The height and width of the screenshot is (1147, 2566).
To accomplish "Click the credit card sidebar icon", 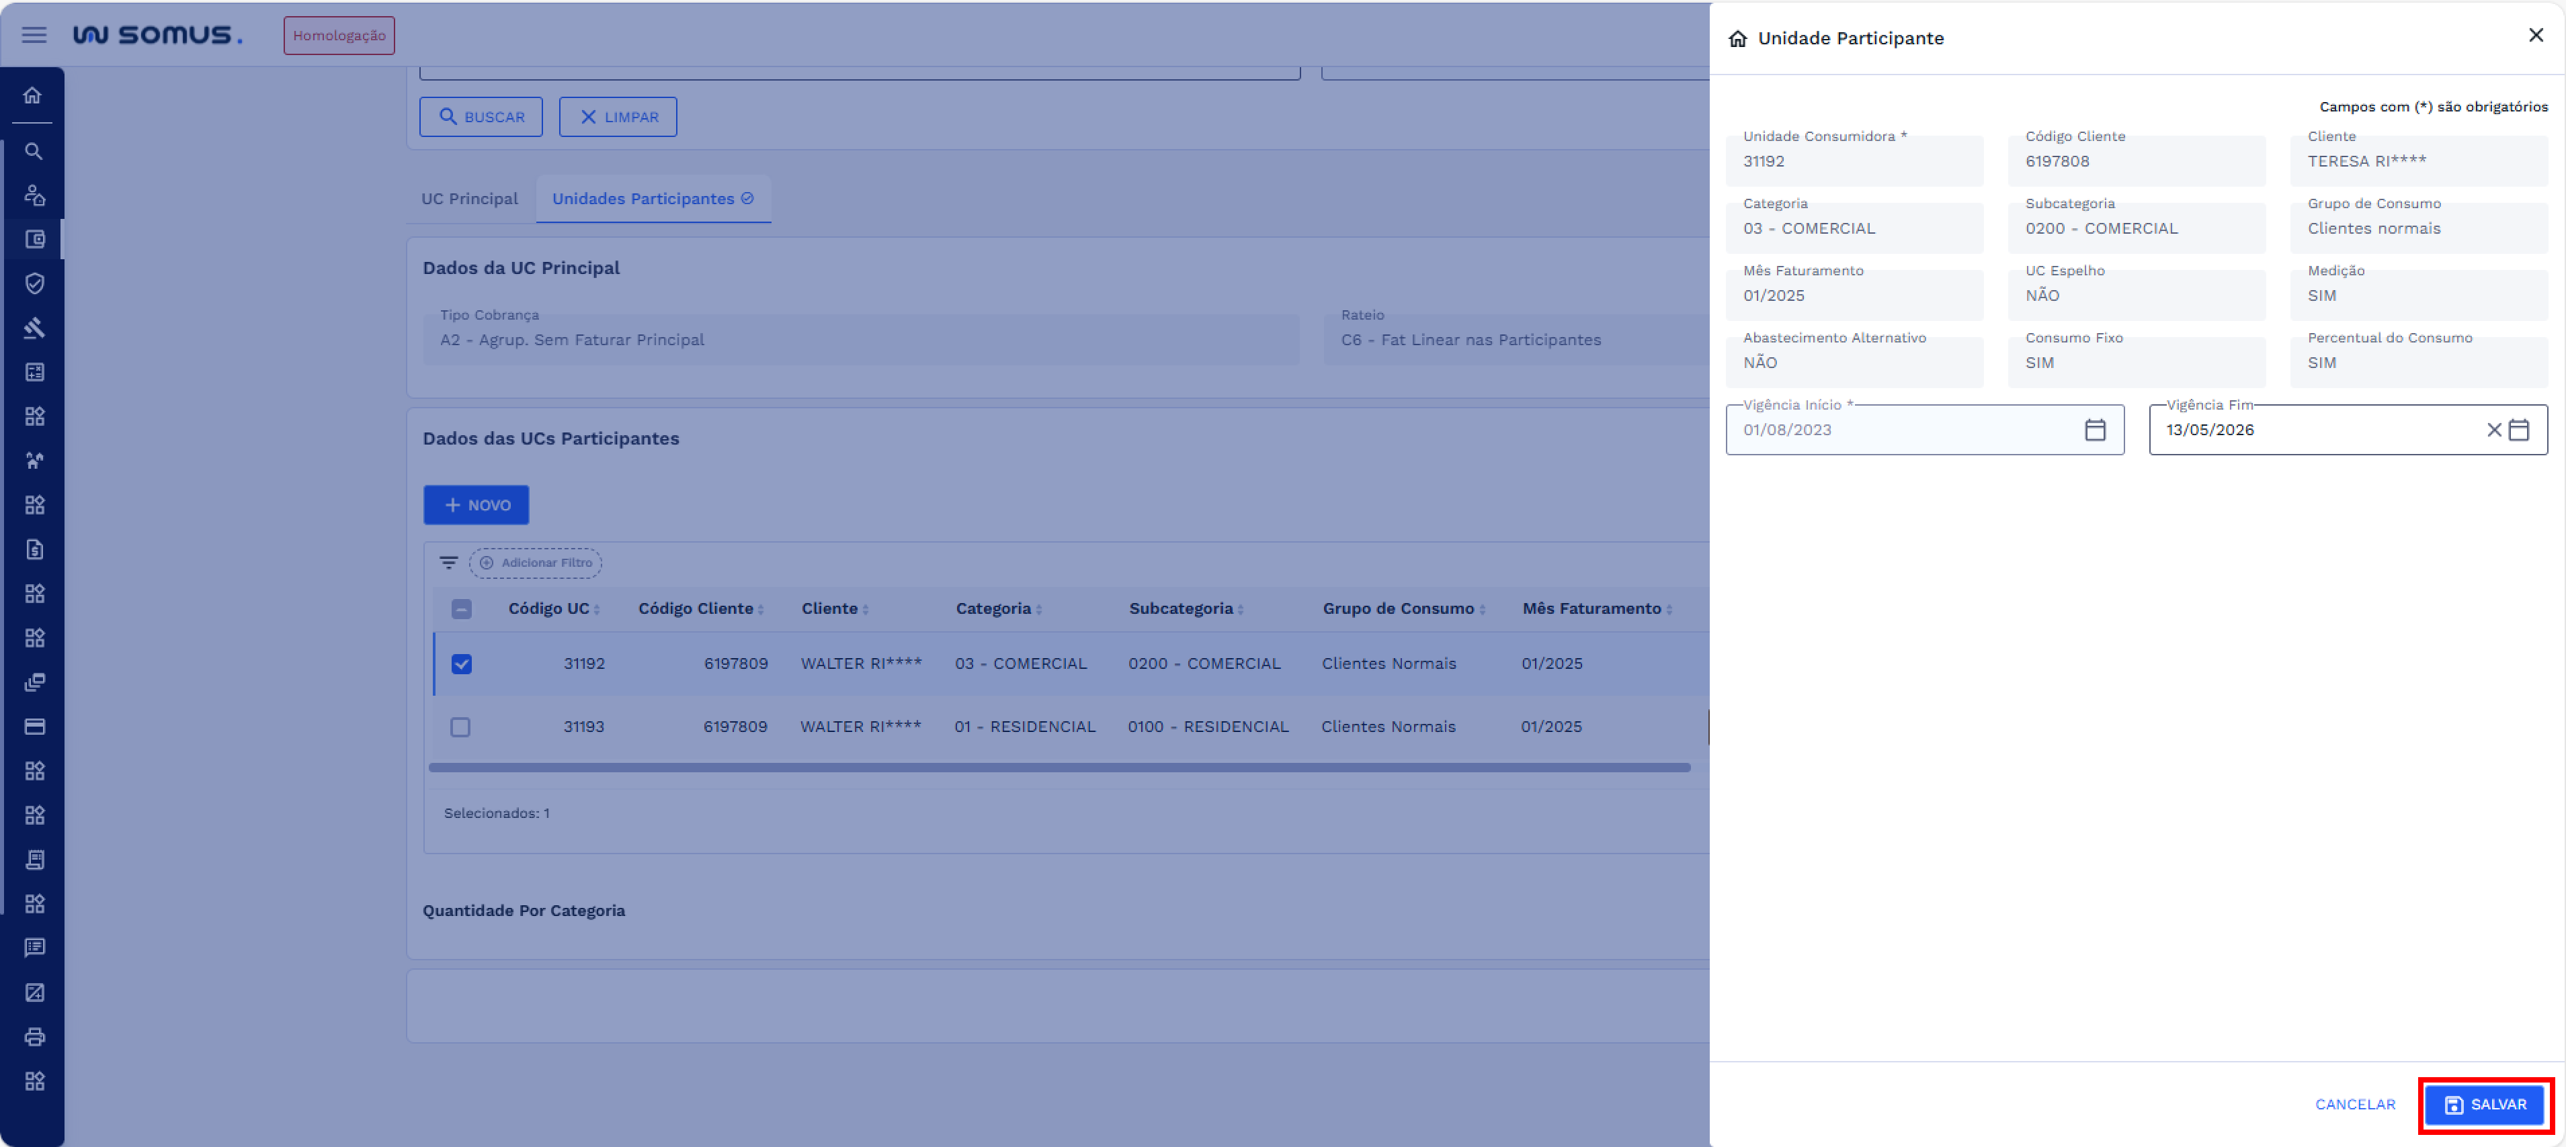I will [34, 727].
